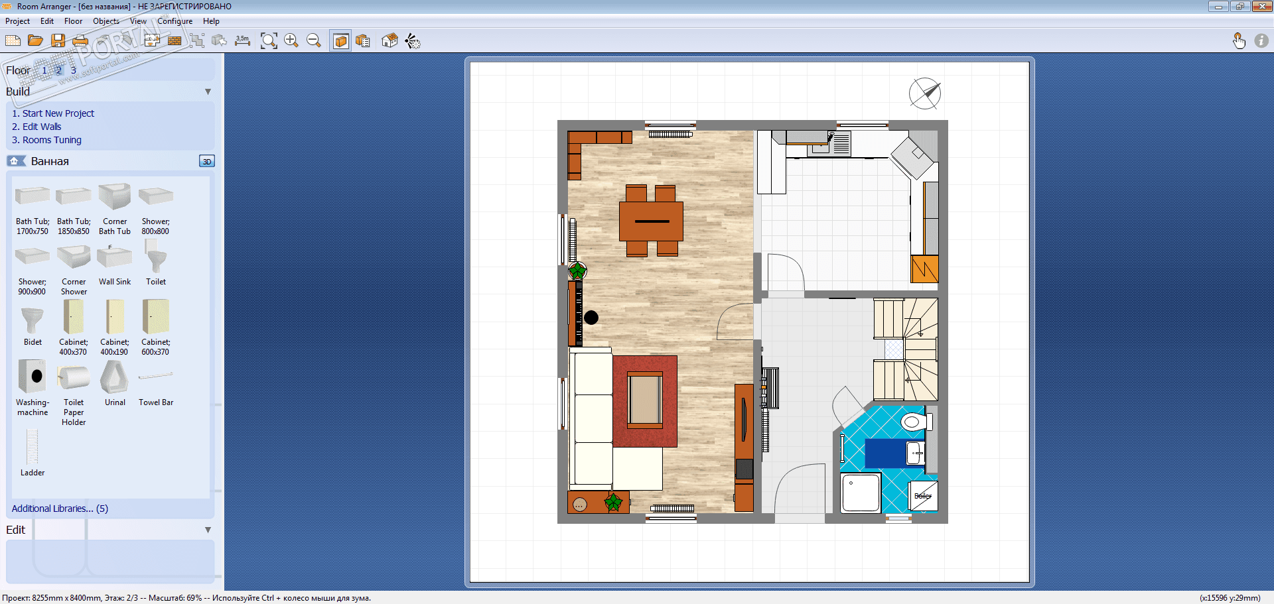Select the dining table in the plan

[x=651, y=221]
